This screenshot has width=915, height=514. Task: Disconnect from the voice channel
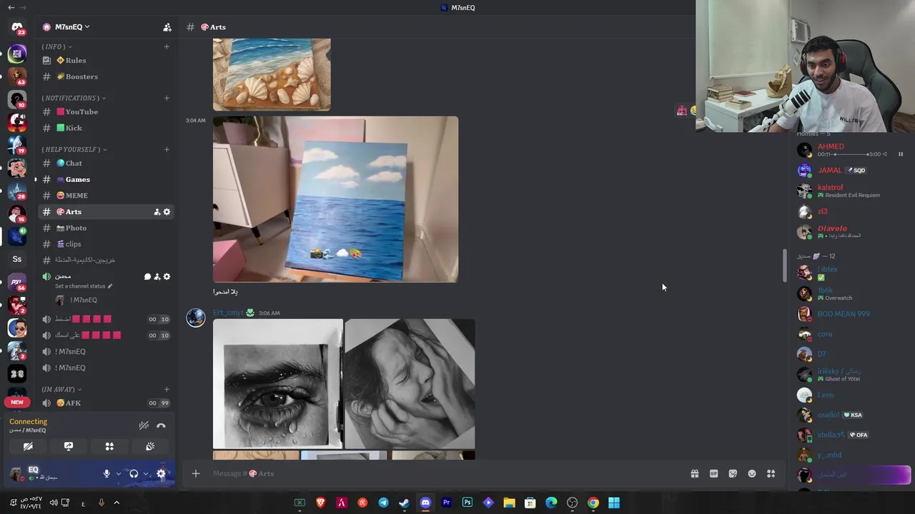point(161,425)
